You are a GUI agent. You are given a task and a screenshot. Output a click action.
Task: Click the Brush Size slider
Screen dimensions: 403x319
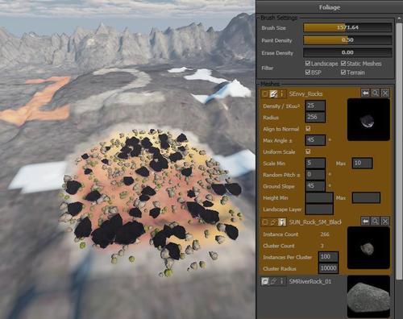(347, 27)
